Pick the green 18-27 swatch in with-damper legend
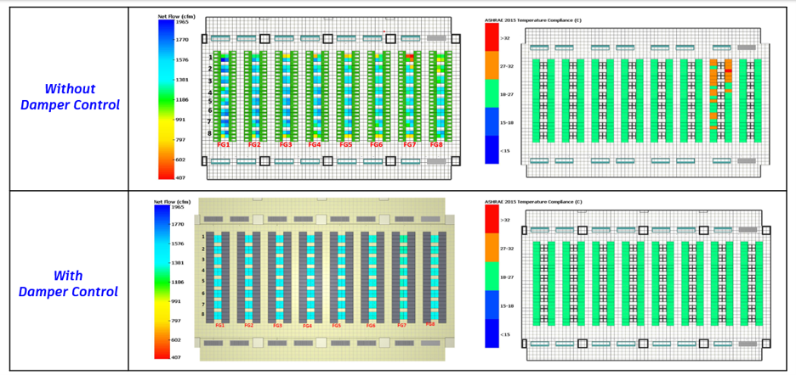 point(492,277)
